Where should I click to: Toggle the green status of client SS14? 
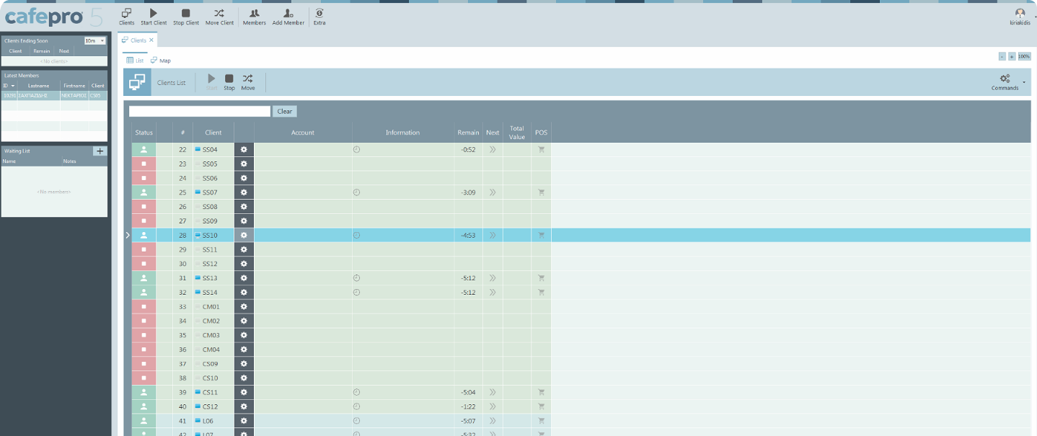tap(144, 293)
